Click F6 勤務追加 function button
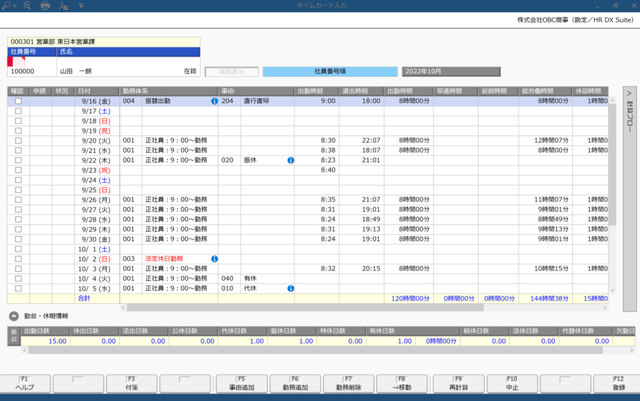 click(x=295, y=384)
